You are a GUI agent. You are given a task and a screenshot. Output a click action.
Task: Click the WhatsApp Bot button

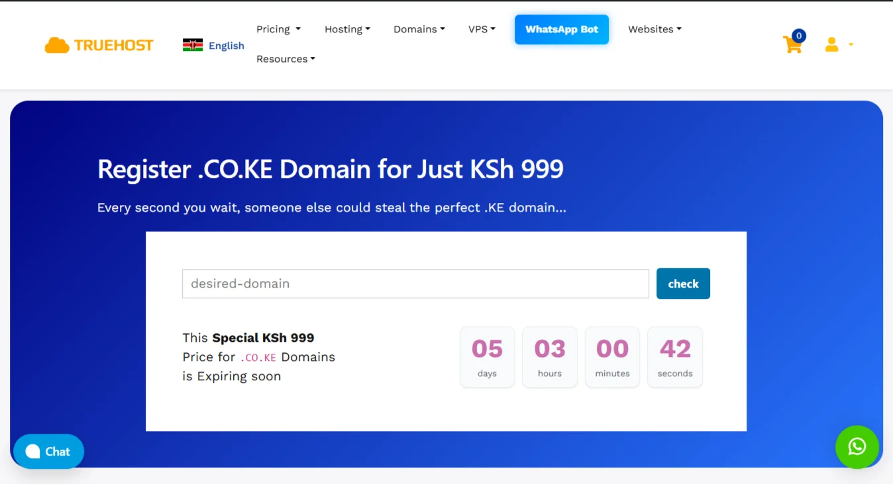(x=562, y=30)
